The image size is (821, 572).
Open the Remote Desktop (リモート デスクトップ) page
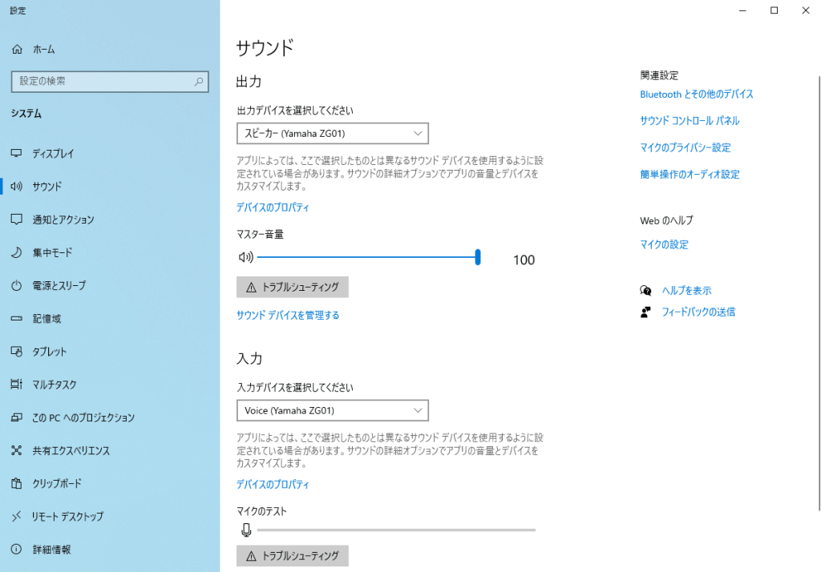67,517
